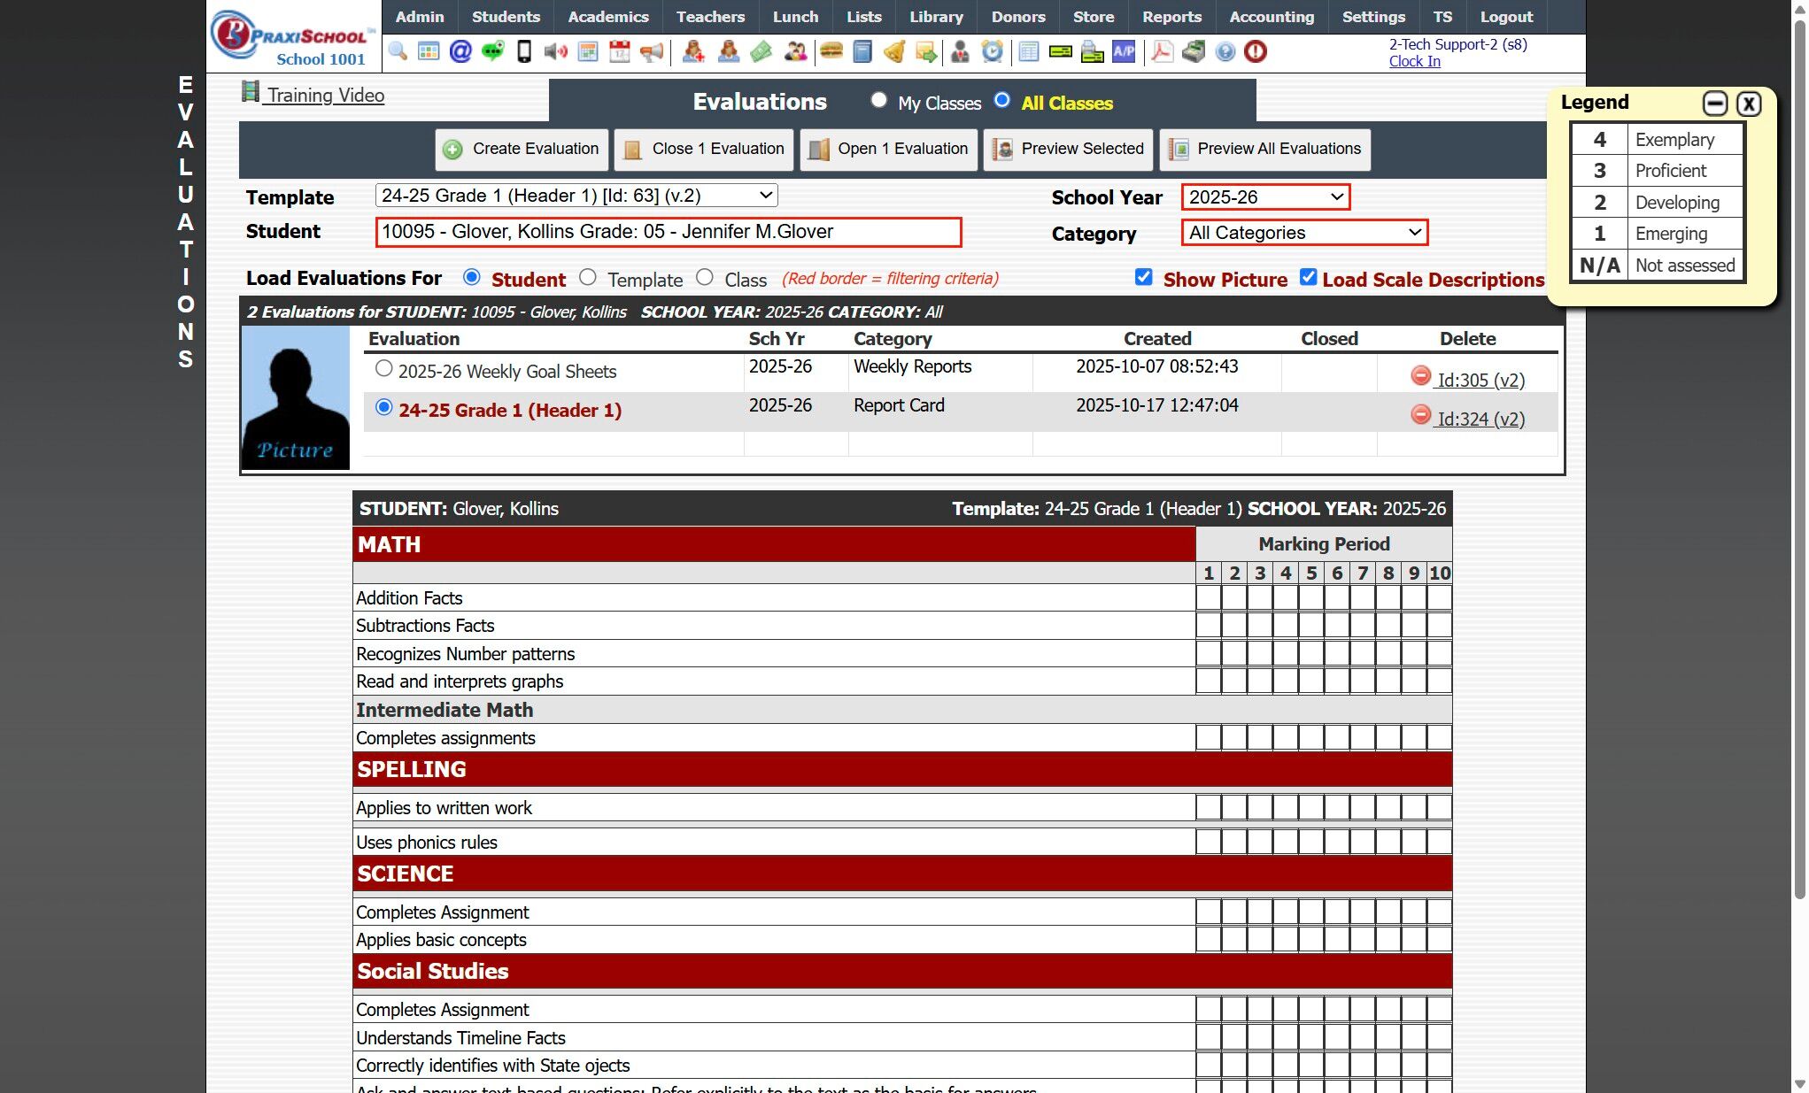The height and width of the screenshot is (1093, 1809).
Task: Open the Academics menu
Action: [607, 17]
